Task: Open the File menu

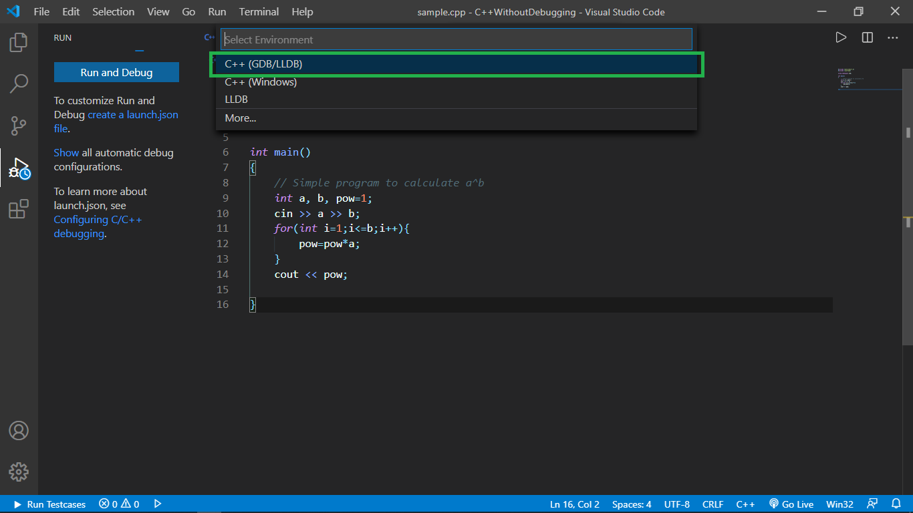Action: tap(41, 11)
